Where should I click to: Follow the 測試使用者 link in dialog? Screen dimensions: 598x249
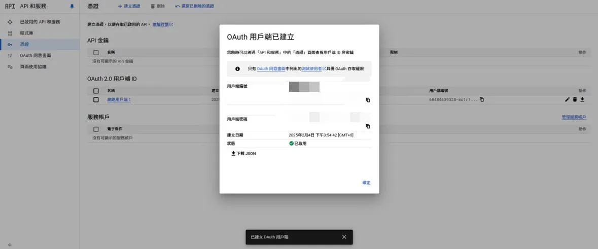313,69
